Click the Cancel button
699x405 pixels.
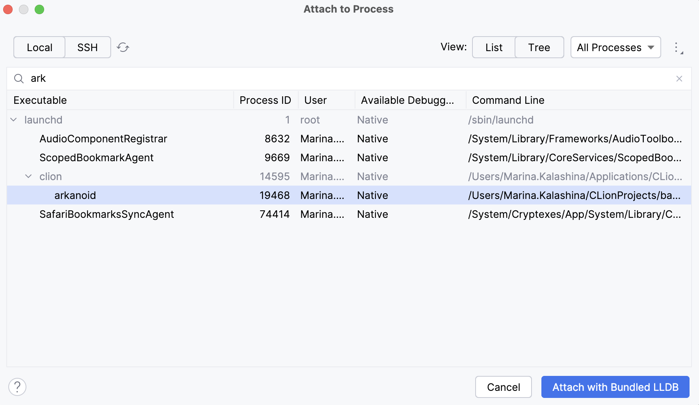pyautogui.click(x=503, y=387)
